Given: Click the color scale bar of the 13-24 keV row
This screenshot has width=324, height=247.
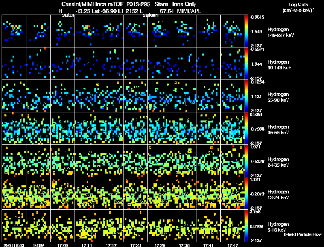Looking at the screenshot, I should 246,193.
